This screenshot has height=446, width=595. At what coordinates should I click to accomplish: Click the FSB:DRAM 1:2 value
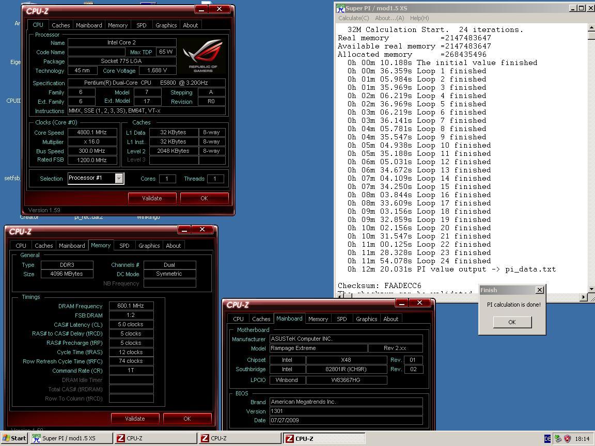131,315
